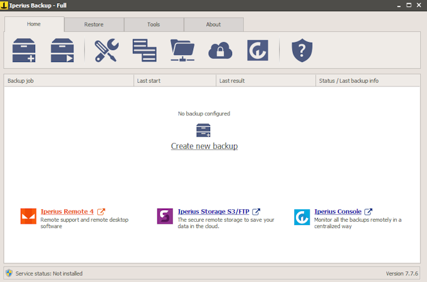427x282 pixels.
Task: Click the secure remote storage description text
Action: pos(226,223)
